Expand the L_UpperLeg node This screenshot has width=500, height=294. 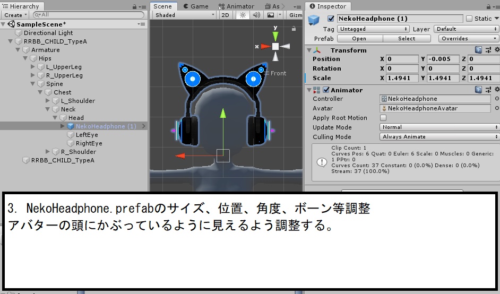pyautogui.click(x=33, y=67)
